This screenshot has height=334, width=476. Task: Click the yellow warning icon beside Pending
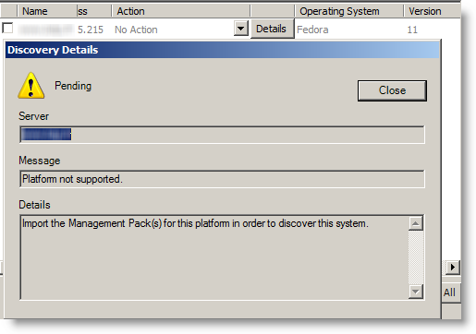(x=31, y=86)
